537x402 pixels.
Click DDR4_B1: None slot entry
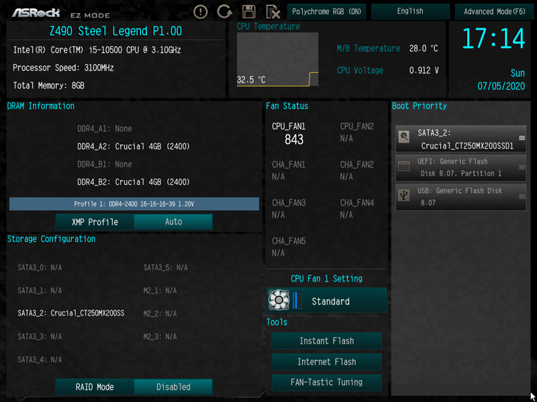[x=105, y=164]
